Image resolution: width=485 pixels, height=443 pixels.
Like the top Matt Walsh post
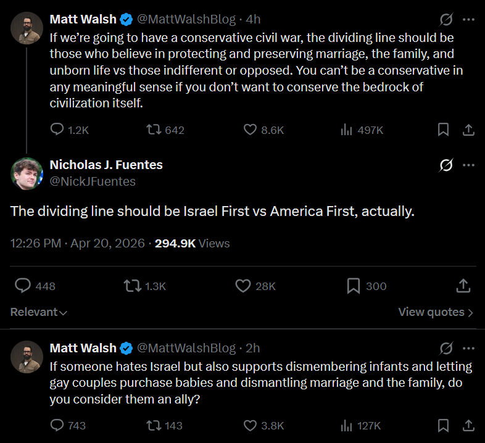[x=250, y=130]
